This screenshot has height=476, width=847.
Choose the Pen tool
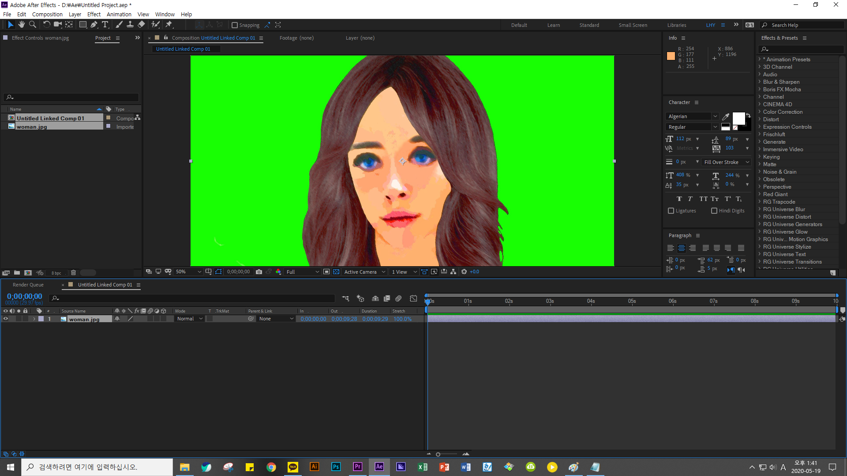coord(94,25)
